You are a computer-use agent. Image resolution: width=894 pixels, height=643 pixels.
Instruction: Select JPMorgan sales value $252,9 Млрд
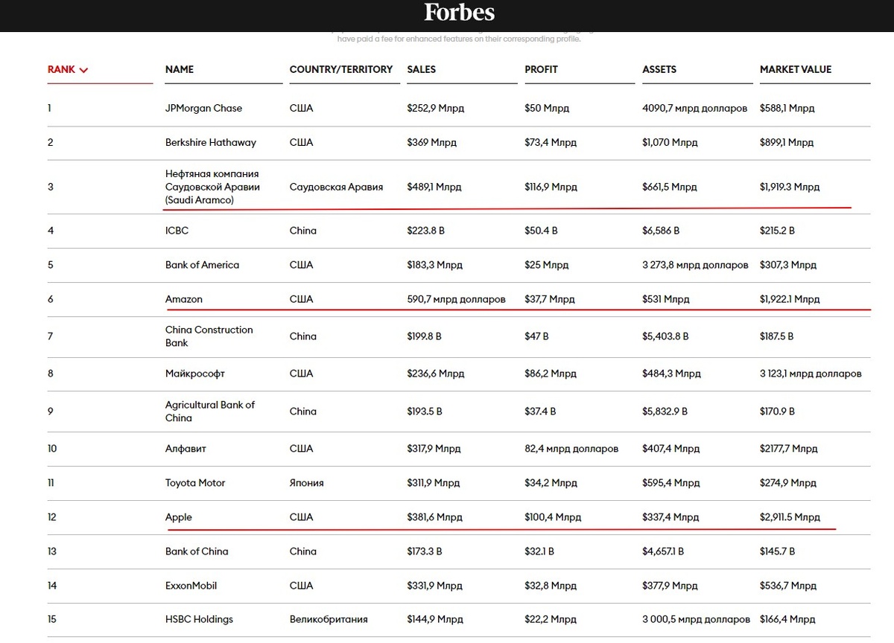click(435, 108)
